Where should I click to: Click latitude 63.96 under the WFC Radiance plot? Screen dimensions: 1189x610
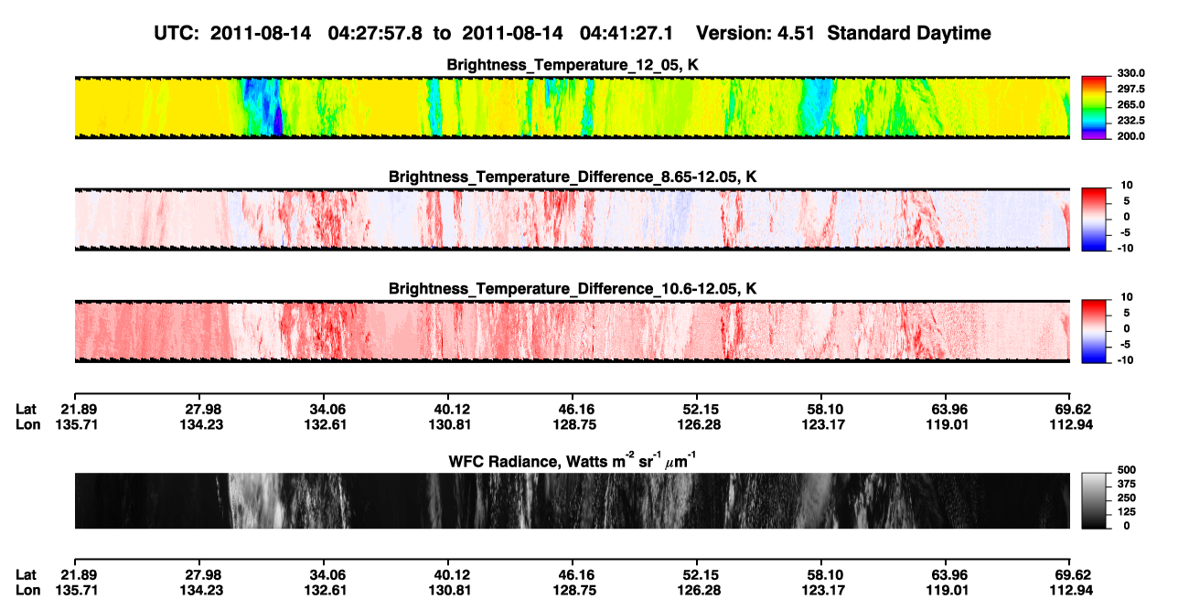[x=945, y=574]
